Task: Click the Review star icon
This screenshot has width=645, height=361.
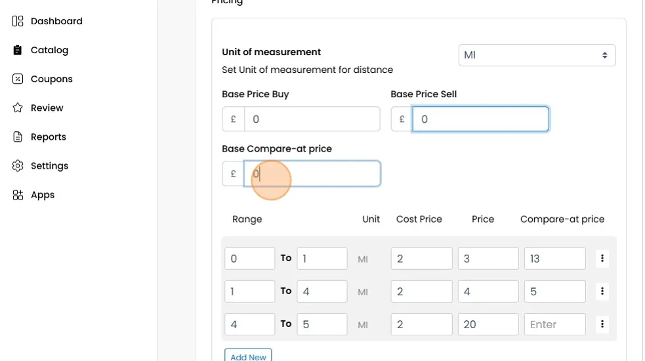Action: pyautogui.click(x=18, y=108)
